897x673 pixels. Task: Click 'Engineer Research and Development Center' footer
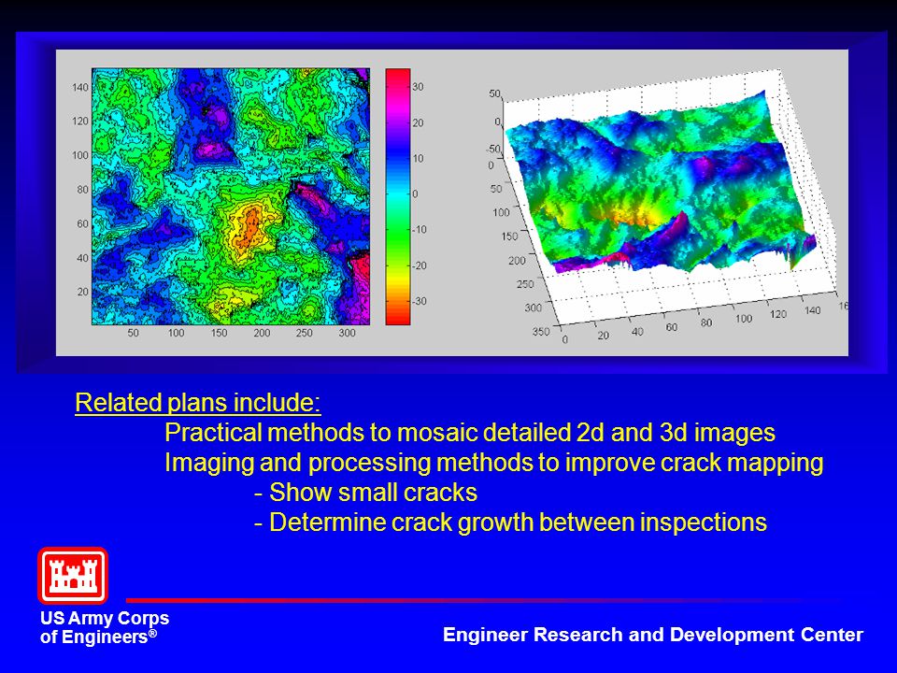pos(653,635)
